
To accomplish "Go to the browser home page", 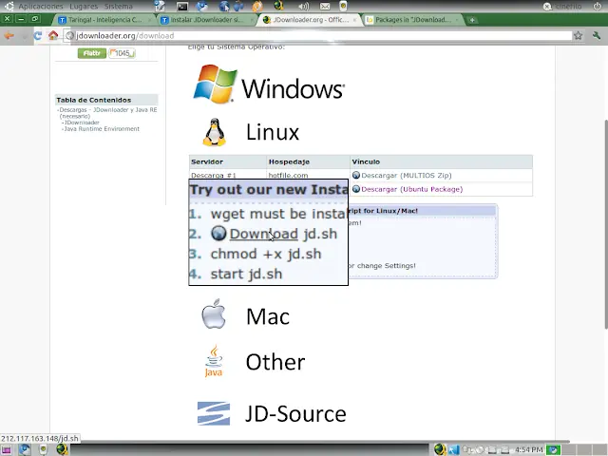I will [x=53, y=36].
